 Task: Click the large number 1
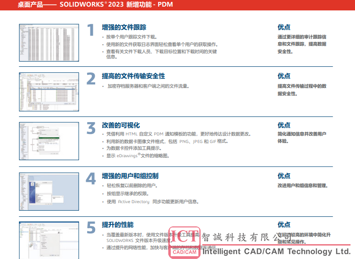91,30
